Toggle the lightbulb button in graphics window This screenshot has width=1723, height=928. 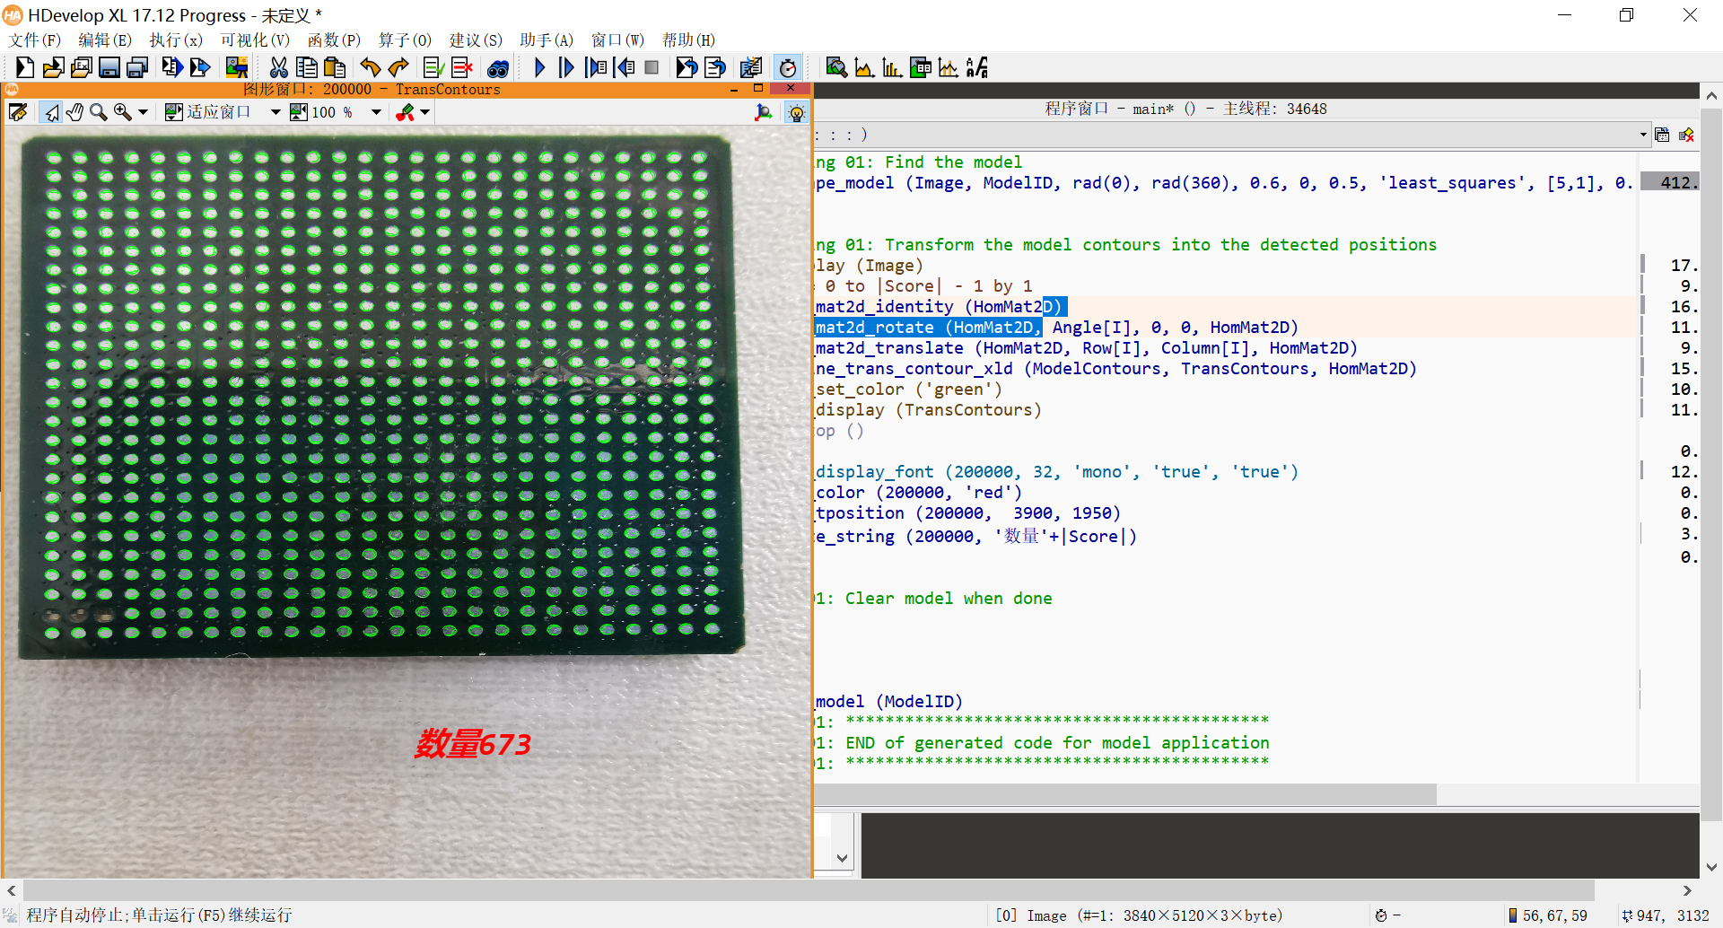tap(796, 112)
